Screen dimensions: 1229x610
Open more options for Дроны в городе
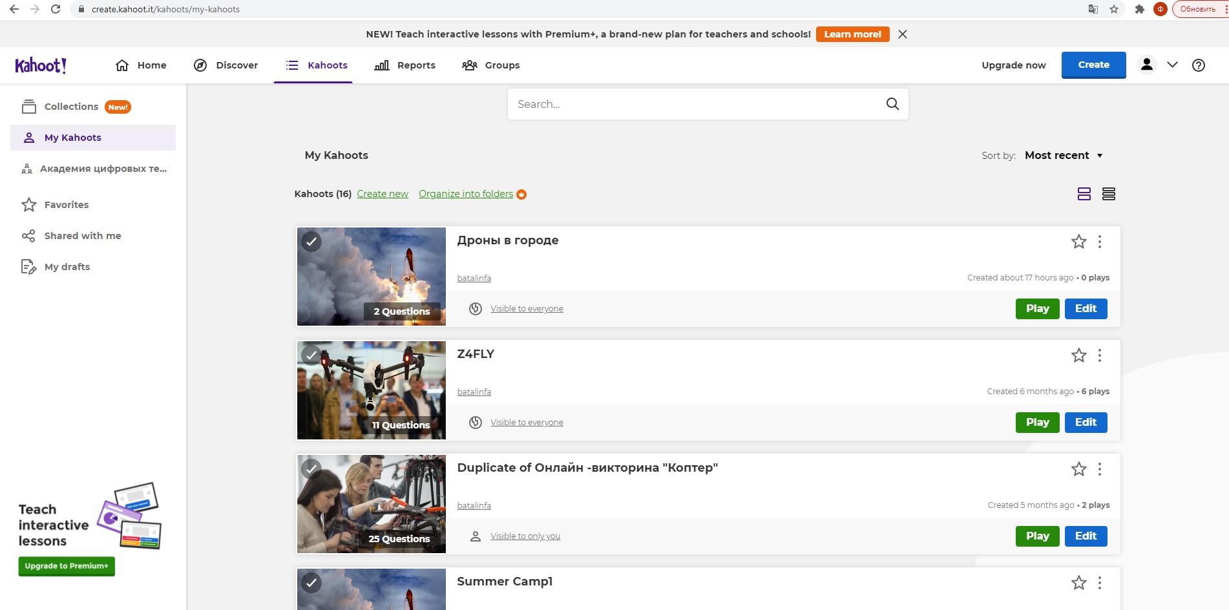point(1100,242)
